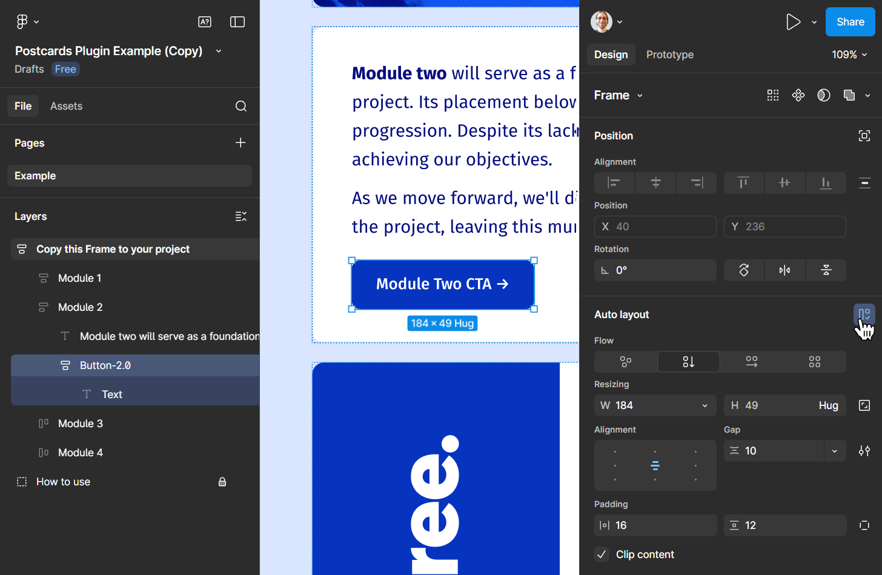Expand main menu chevron next to logo
The height and width of the screenshot is (575, 882).
click(36, 22)
